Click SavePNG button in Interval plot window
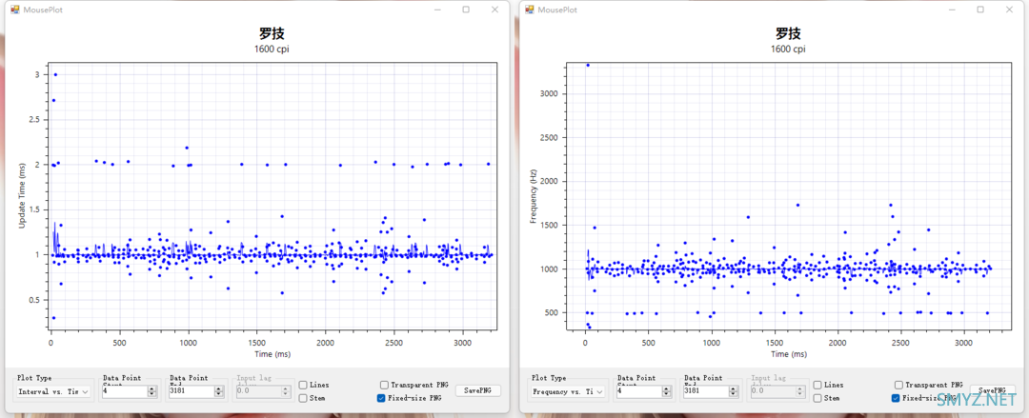Viewport: 1029px width, 418px height. point(478,390)
